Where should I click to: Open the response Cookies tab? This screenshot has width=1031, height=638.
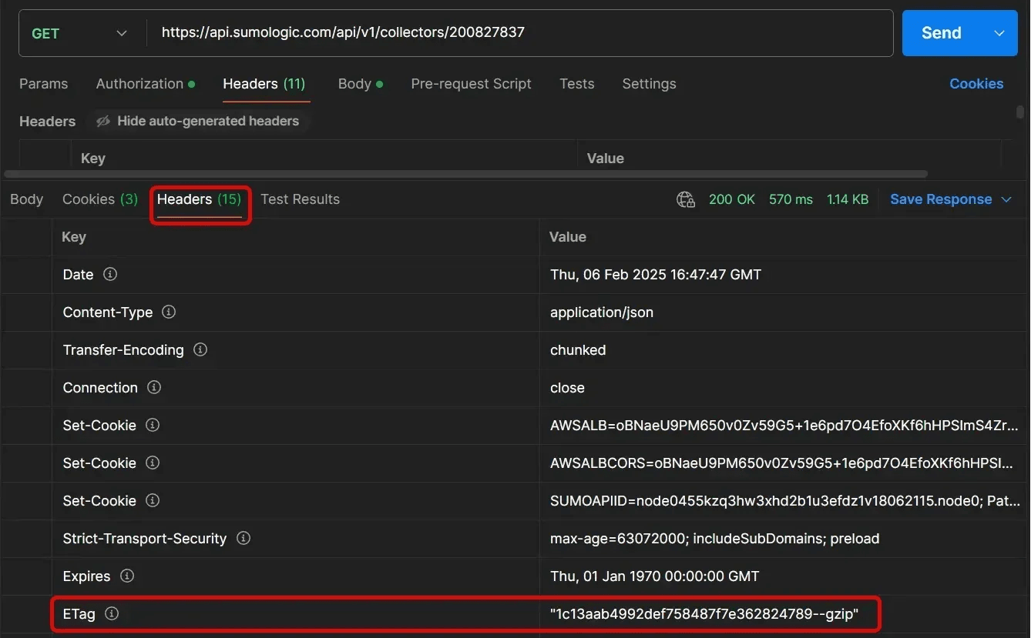[99, 199]
